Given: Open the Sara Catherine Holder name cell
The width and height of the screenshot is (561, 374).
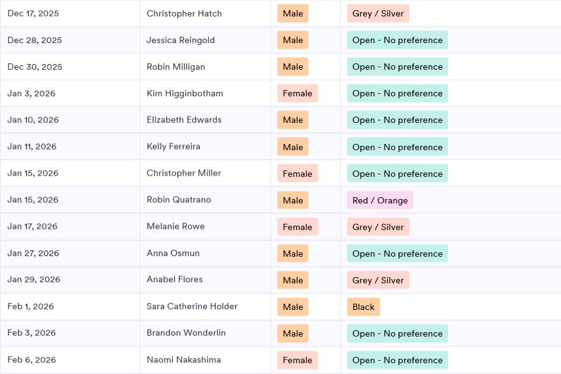Looking at the screenshot, I should (192, 307).
